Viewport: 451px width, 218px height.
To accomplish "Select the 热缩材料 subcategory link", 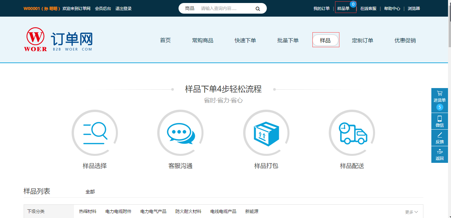I will 88,211.
